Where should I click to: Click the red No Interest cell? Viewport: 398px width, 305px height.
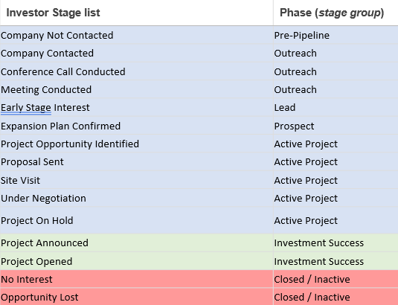(x=137, y=279)
